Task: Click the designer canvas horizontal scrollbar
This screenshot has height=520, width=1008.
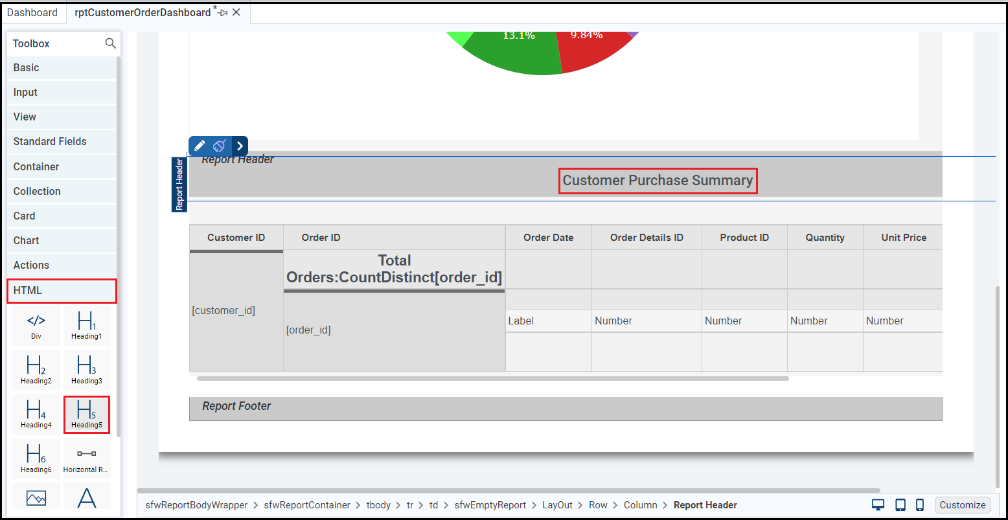Action: pos(509,490)
